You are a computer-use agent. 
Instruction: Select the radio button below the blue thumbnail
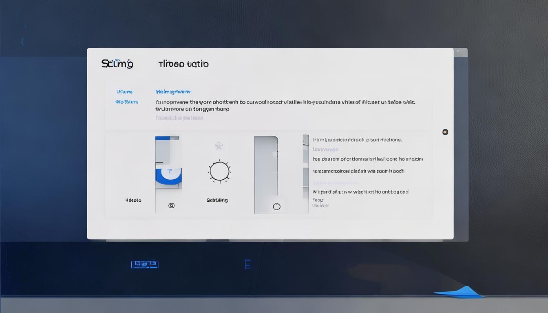pyautogui.click(x=172, y=205)
